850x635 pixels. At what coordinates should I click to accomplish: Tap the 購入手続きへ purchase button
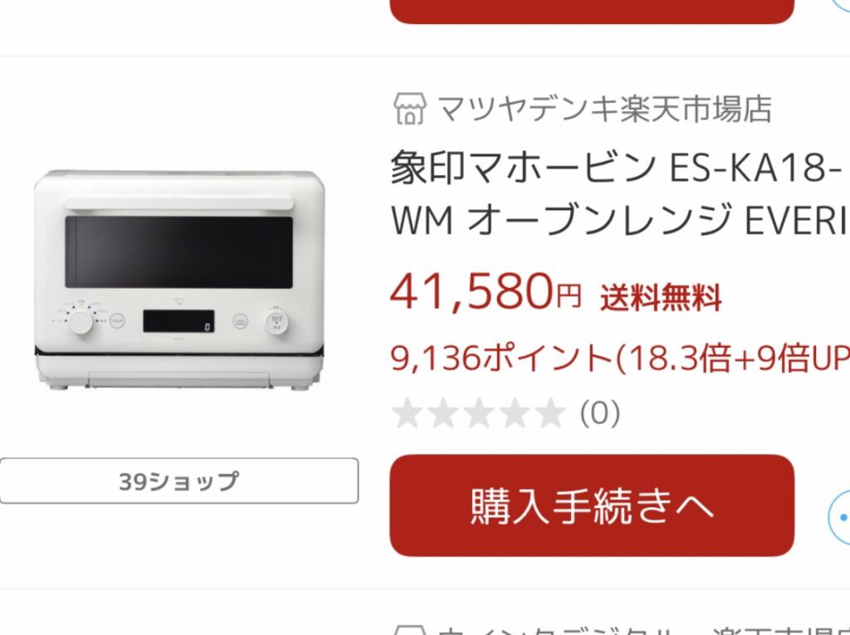592,506
